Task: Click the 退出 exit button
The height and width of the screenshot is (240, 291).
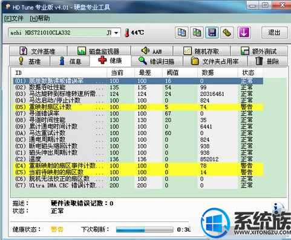Action: (274, 33)
